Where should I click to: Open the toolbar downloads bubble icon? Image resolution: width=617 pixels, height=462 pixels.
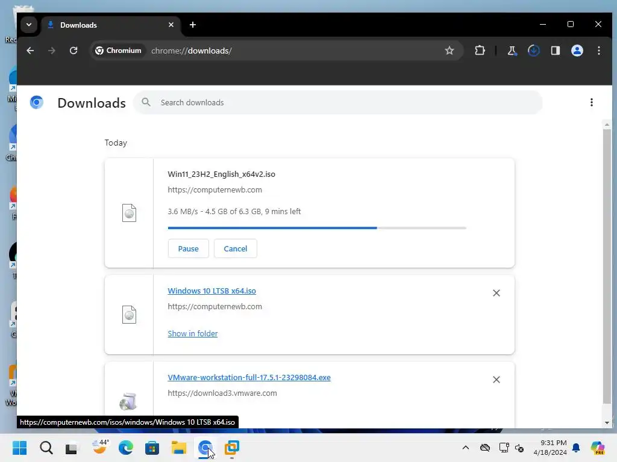click(534, 51)
